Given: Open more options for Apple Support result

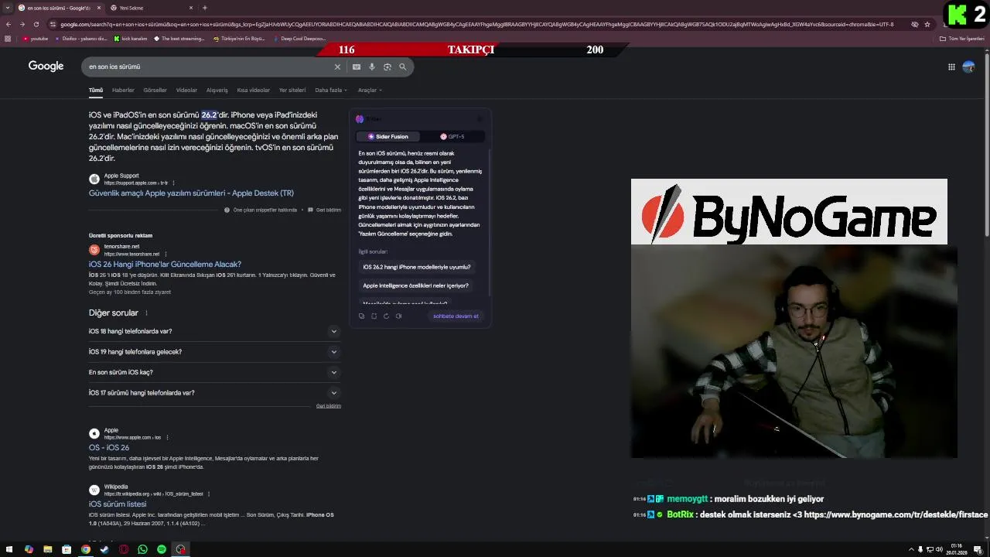Looking at the screenshot, I should point(173,183).
